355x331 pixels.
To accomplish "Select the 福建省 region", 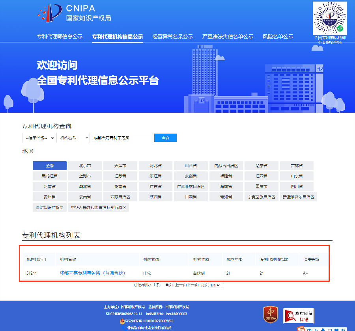I will click(226, 176).
